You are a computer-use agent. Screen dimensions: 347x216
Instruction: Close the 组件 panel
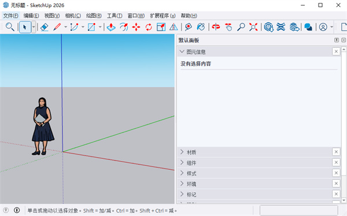tap(336, 162)
